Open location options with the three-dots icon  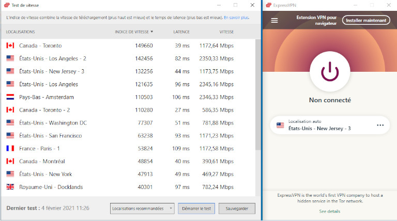pyautogui.click(x=380, y=125)
